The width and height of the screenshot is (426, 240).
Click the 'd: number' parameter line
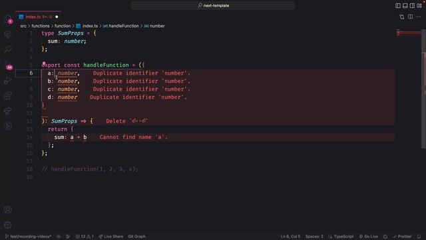pyautogui.click(x=63, y=97)
